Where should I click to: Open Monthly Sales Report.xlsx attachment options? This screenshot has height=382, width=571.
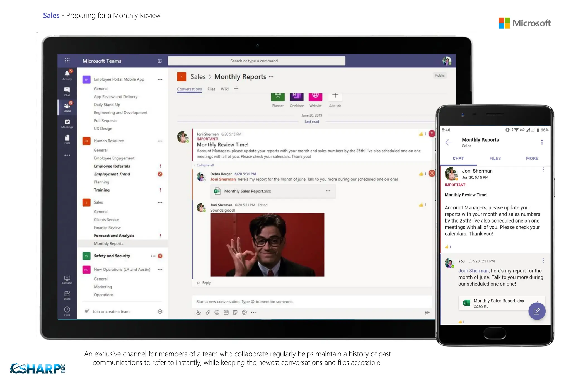coord(328,191)
